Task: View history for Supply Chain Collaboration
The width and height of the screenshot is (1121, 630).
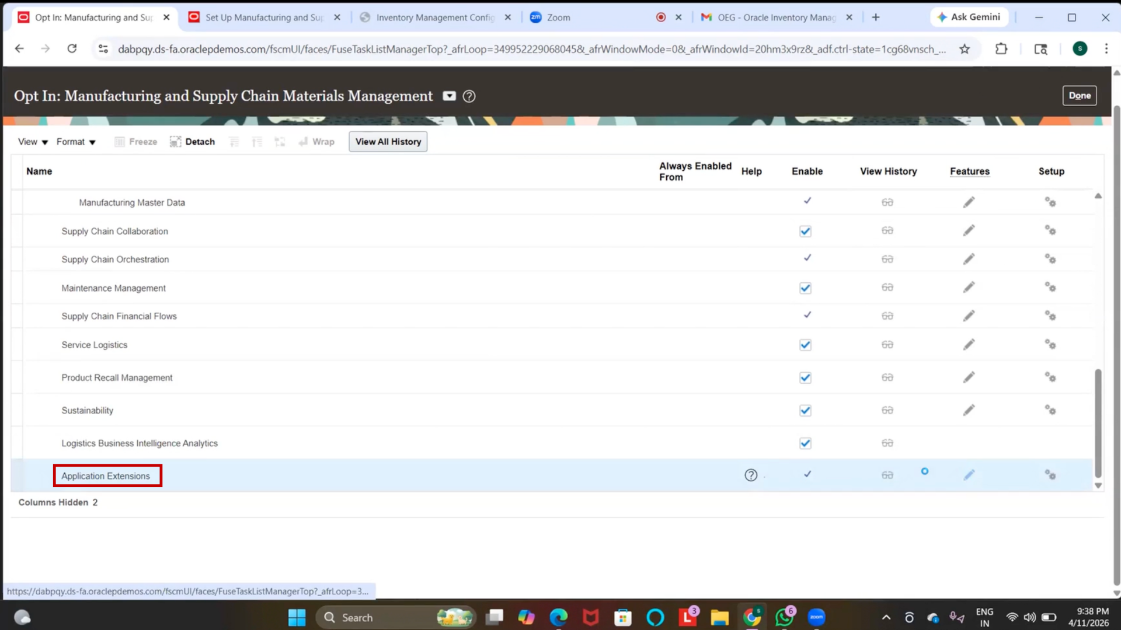Action: [x=887, y=231]
